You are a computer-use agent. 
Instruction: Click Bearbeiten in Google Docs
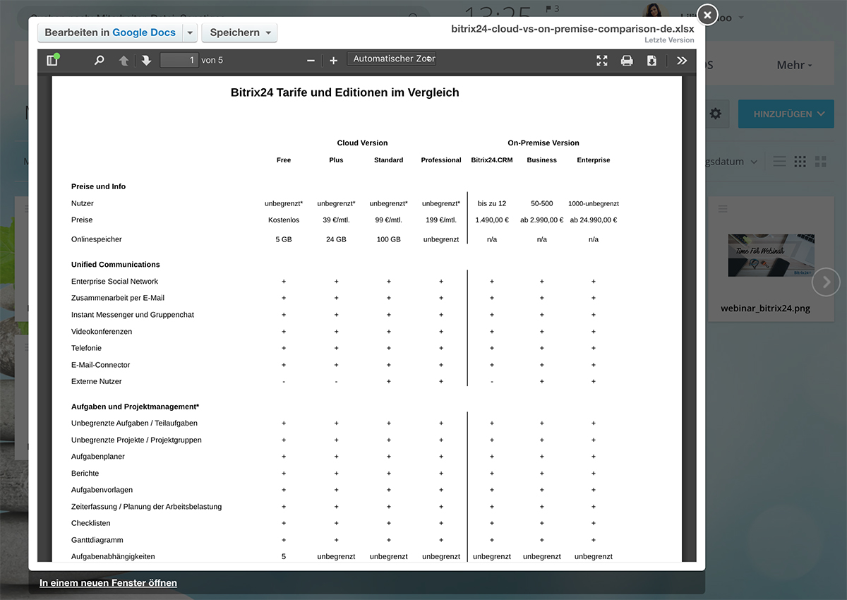coord(110,32)
